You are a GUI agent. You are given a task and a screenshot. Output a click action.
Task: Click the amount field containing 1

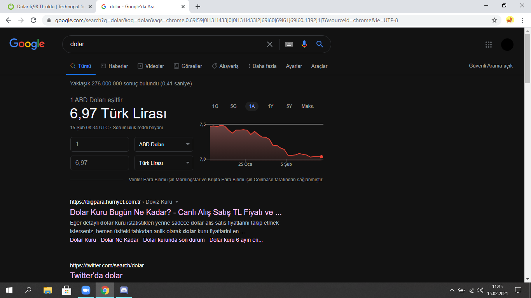100,144
